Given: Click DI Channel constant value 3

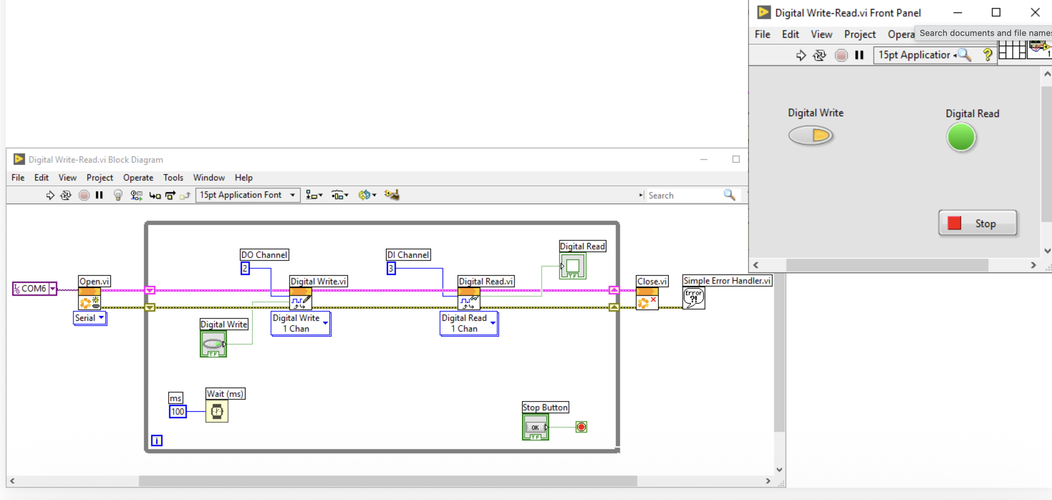Looking at the screenshot, I should (x=391, y=268).
